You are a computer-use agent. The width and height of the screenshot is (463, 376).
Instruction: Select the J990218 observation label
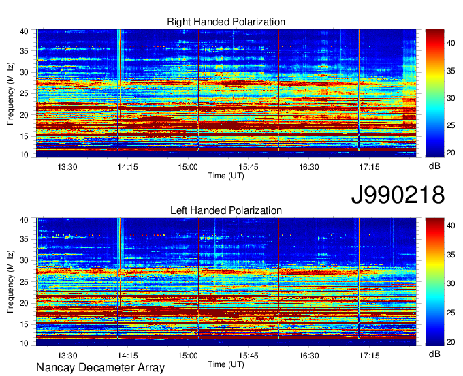point(398,195)
